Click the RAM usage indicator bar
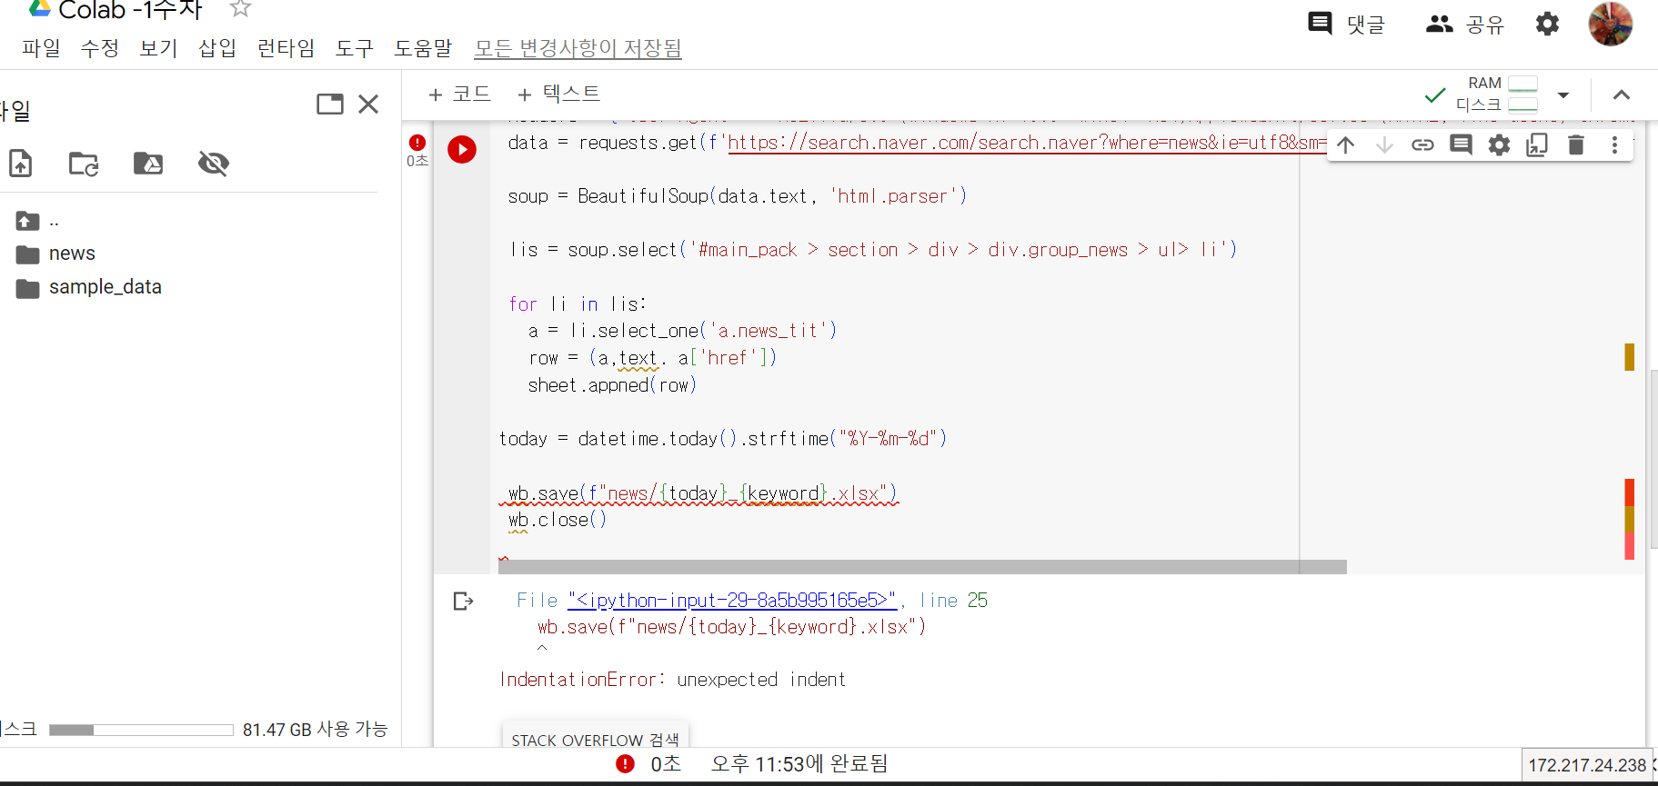 (1522, 85)
